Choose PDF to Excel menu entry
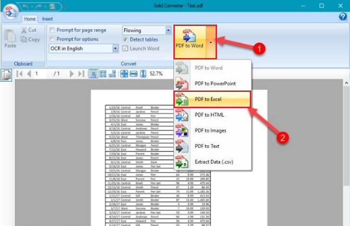Viewport: 350px width, 226px height. pyautogui.click(x=212, y=99)
